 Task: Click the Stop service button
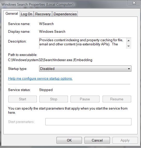tap(54, 99)
